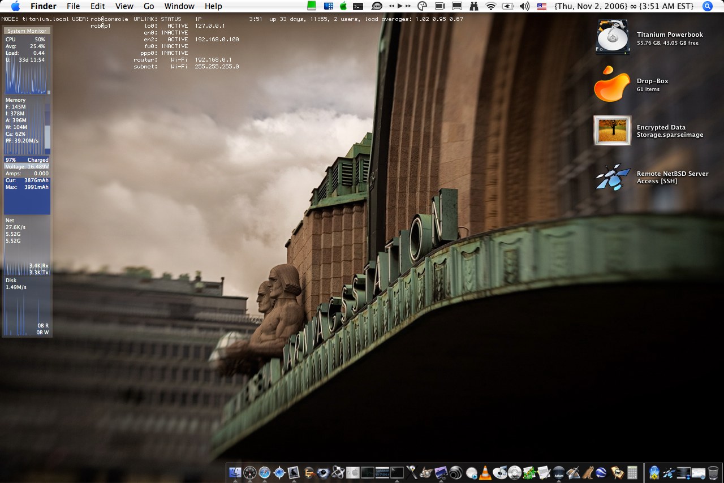Select Encrypted Data Storage.sparseimage file
724x483 pixels.
612,131
